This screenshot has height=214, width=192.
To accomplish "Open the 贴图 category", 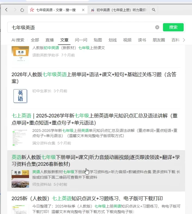I will pos(98,40).
